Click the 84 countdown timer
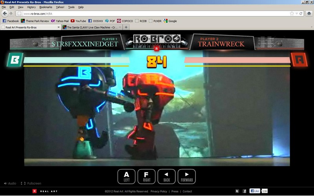Viewport: 314px width, 196px height. point(157,62)
